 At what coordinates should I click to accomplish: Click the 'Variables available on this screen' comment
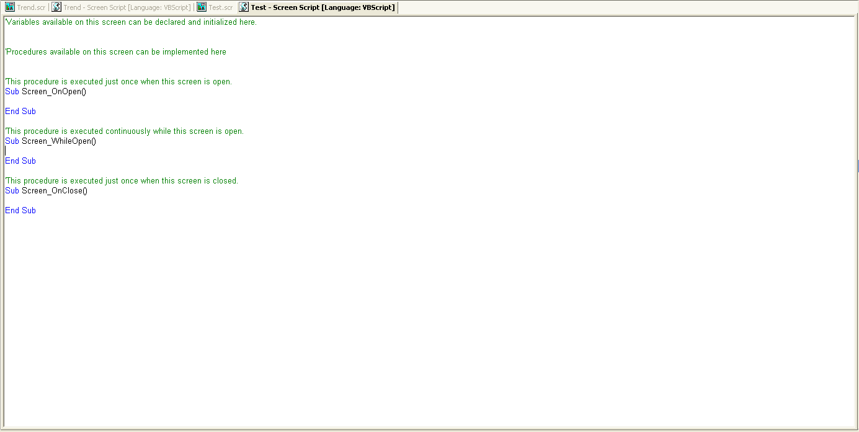click(x=131, y=22)
